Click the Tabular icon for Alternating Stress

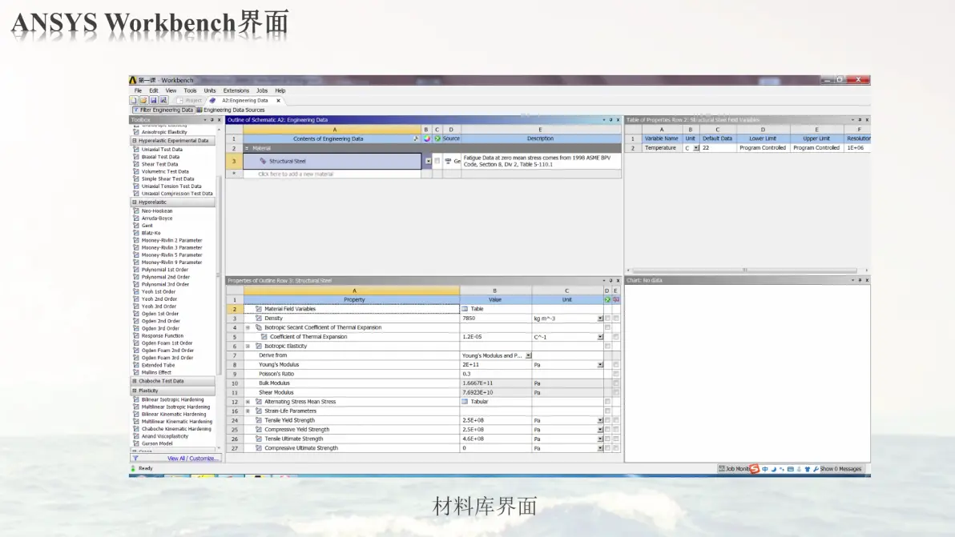point(465,402)
